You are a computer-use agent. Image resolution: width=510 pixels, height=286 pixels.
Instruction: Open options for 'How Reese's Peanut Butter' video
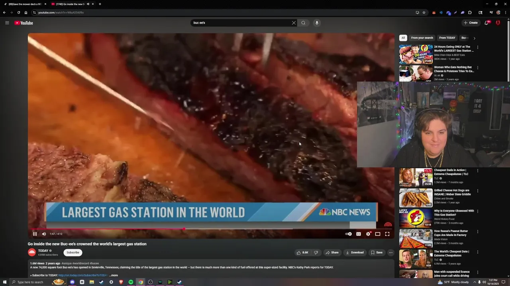(x=478, y=232)
